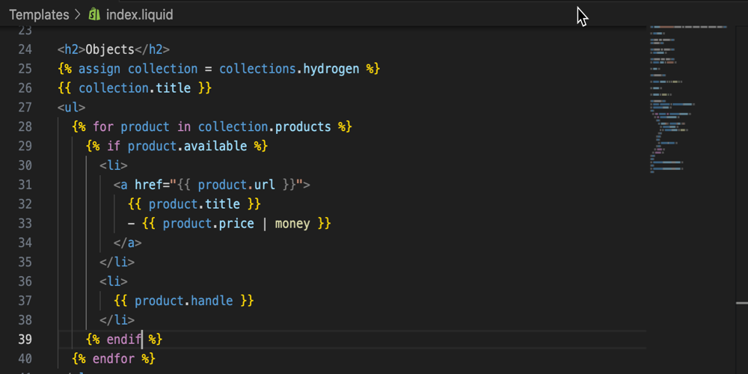748x374 pixels.
Task: Click line number 24 in the gutter
Action: point(25,49)
